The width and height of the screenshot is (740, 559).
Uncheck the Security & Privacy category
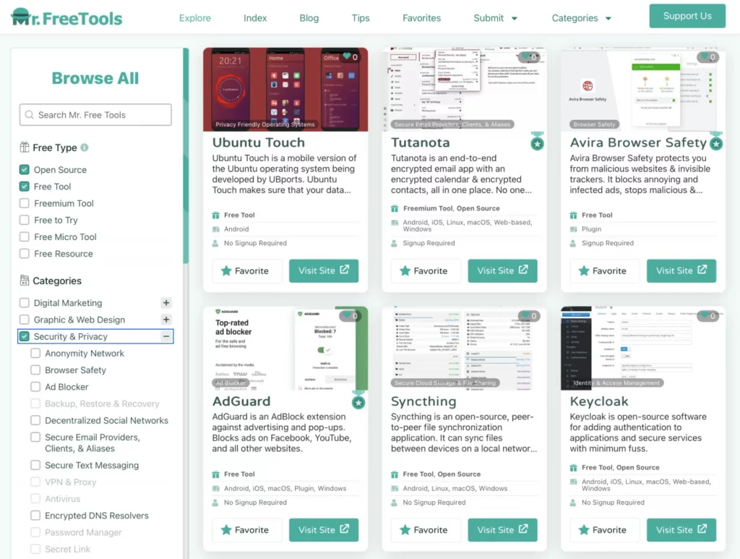[x=24, y=336]
